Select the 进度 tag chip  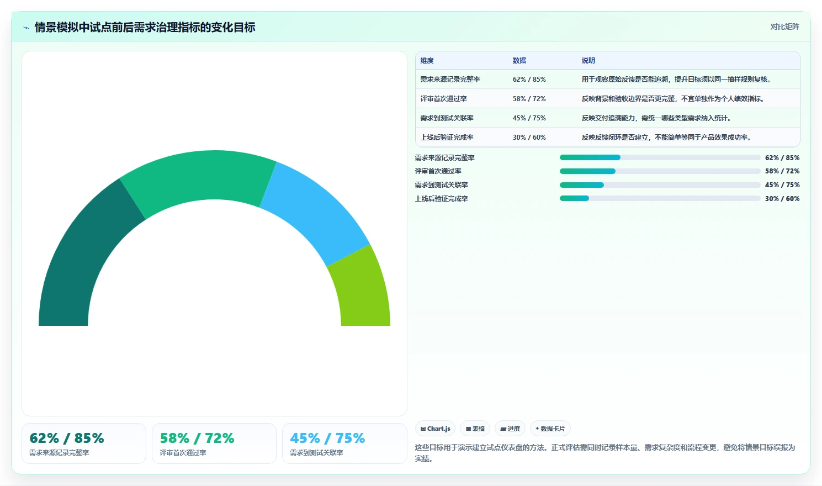(x=510, y=429)
